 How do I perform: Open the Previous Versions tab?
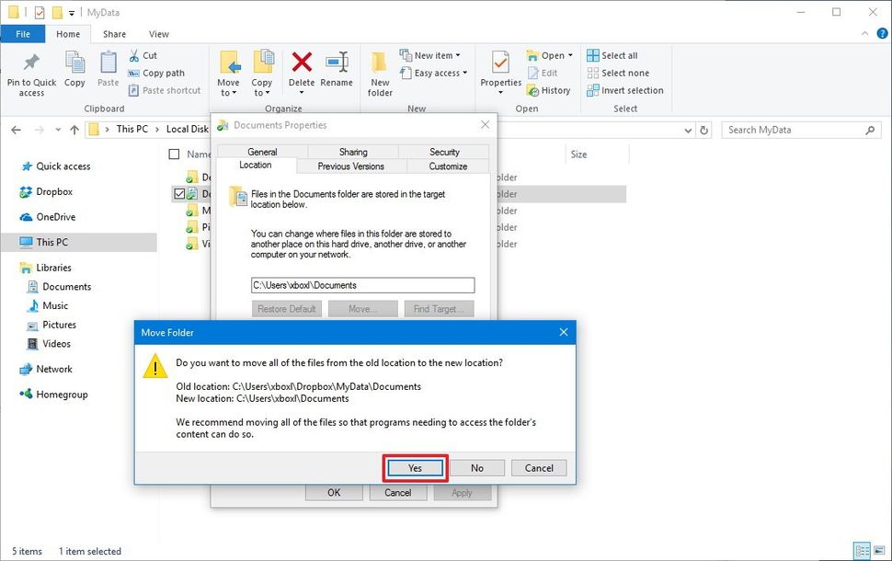coord(350,166)
